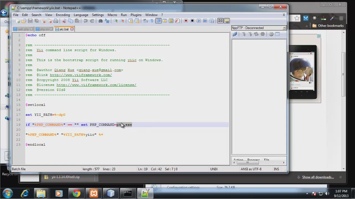Image resolution: width=355 pixels, height=199 pixels.
Task: Toggle Show all characters pilcrow icon
Action: tap(152, 21)
